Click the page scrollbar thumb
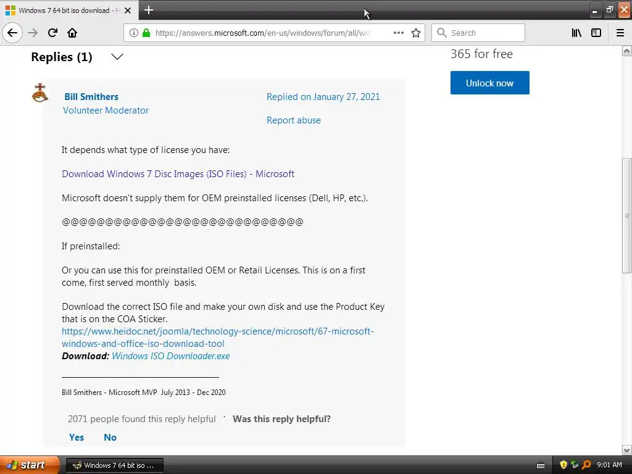The image size is (632, 474). point(627,215)
